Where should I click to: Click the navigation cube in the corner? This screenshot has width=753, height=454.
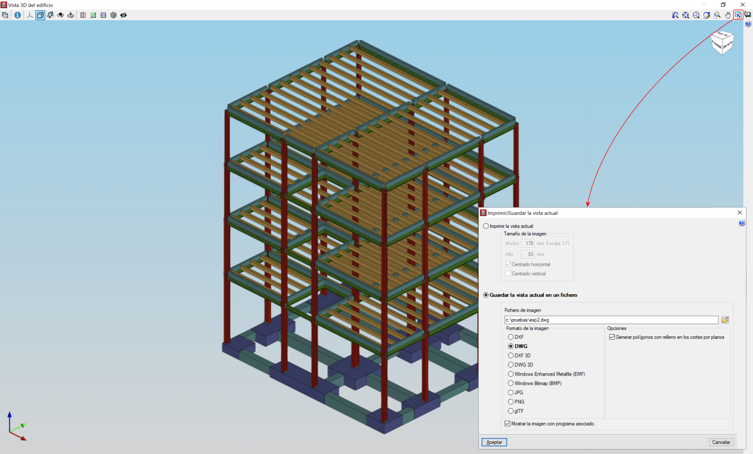pyautogui.click(x=722, y=43)
